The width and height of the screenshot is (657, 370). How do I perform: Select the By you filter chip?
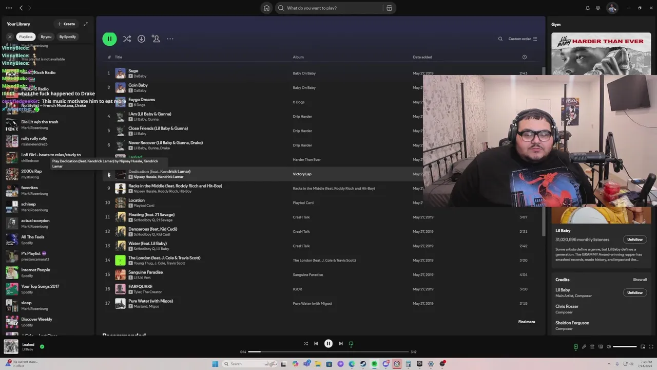(x=46, y=36)
